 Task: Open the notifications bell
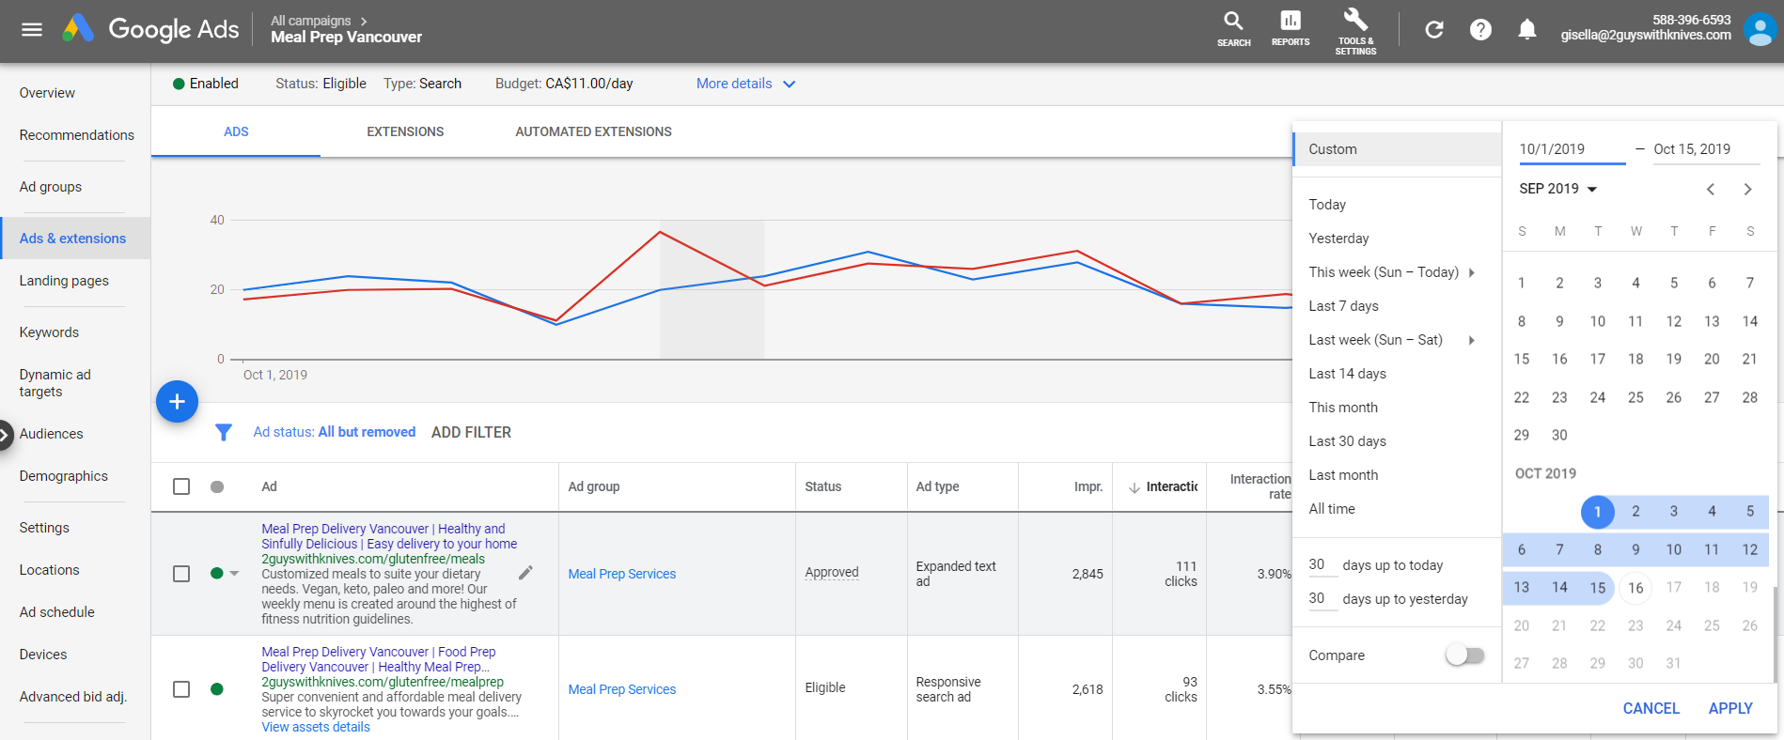point(1527,30)
